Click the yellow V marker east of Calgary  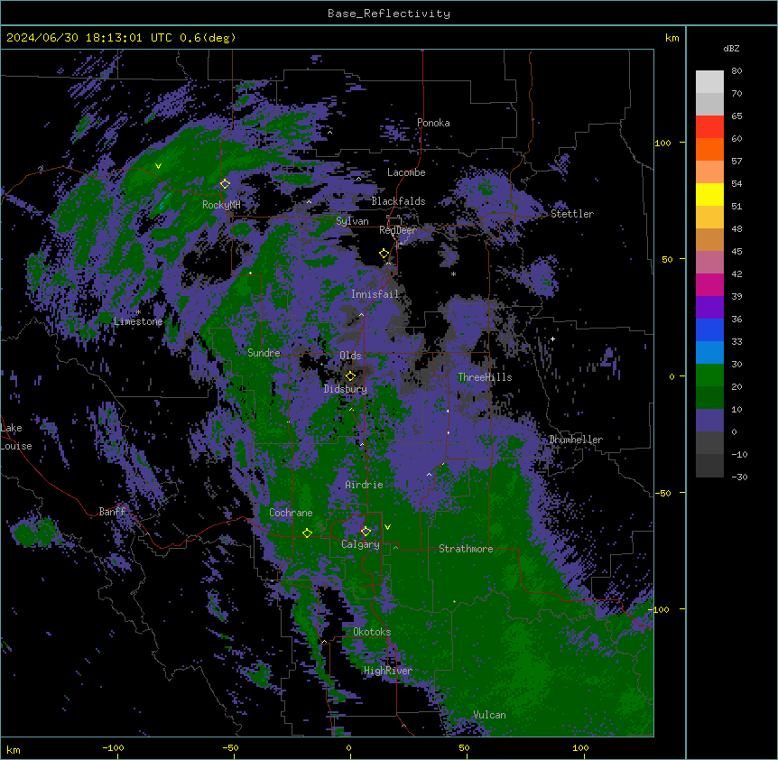pyautogui.click(x=387, y=527)
